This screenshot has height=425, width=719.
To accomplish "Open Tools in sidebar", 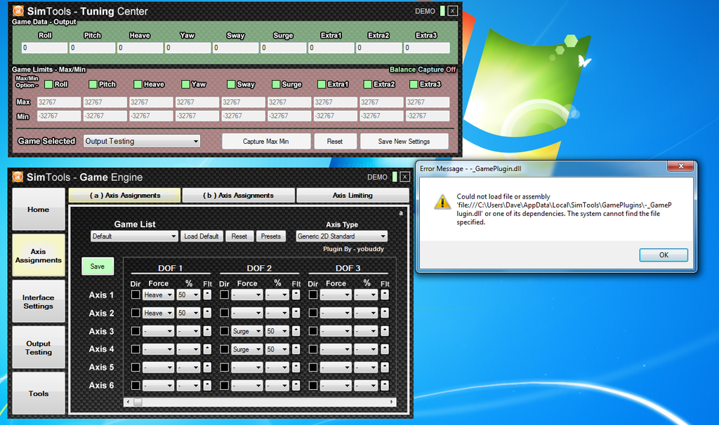I will (39, 393).
